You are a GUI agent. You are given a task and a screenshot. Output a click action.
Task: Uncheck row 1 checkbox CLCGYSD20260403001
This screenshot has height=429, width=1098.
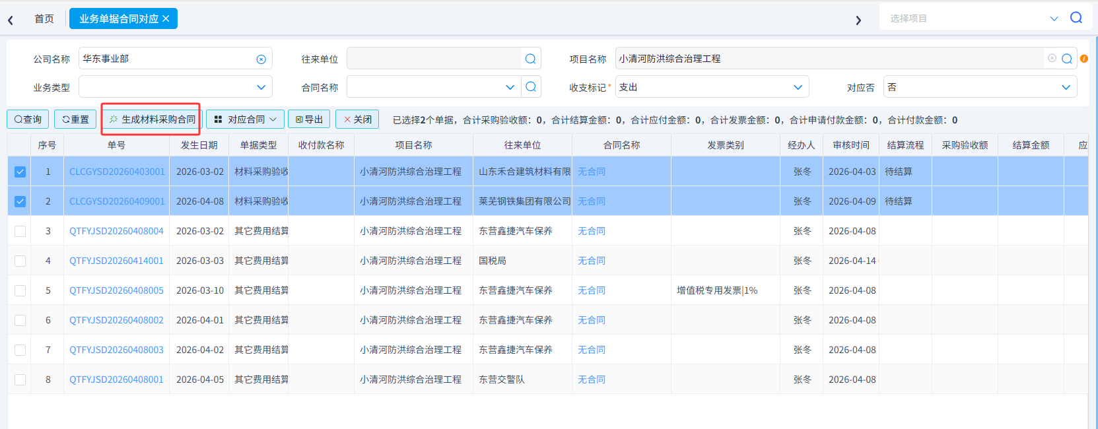(x=20, y=172)
